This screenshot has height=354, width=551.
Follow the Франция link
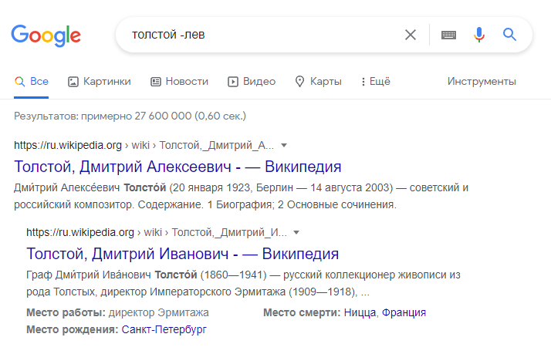pyautogui.click(x=404, y=312)
